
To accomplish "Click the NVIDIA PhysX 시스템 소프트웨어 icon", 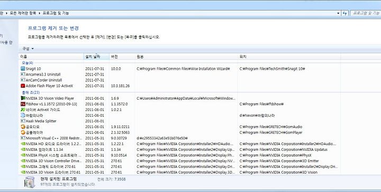I will (23, 155).
